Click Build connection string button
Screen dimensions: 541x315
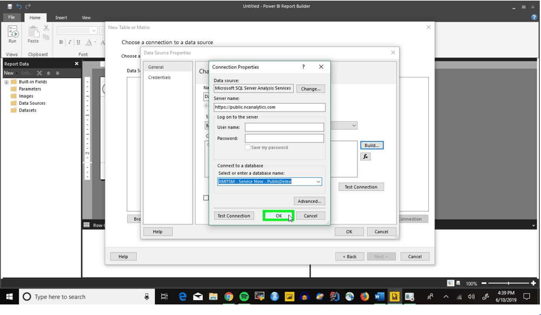pos(372,146)
